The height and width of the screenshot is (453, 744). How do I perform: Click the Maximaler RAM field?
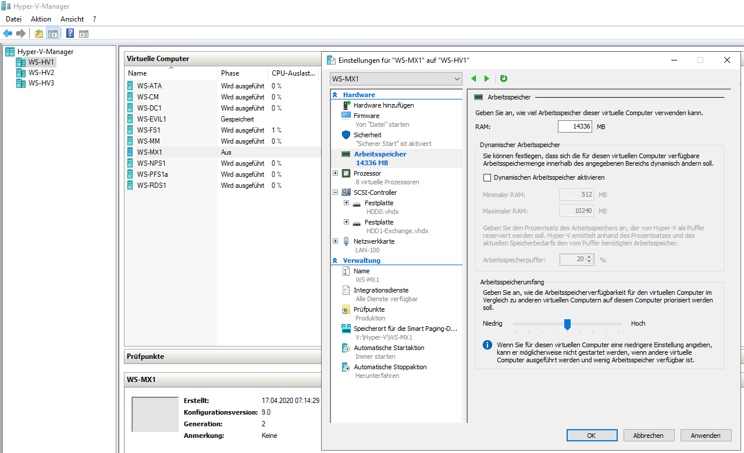tap(576, 211)
